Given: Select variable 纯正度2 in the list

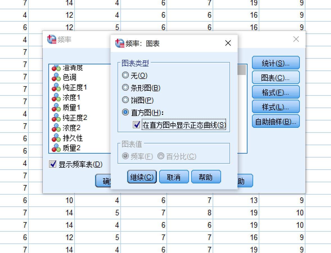Looking at the screenshot, I should (x=75, y=118).
